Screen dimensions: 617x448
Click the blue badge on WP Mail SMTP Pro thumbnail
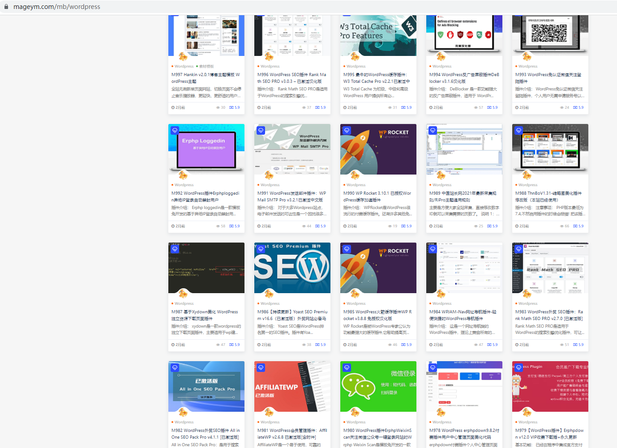pos(261,130)
